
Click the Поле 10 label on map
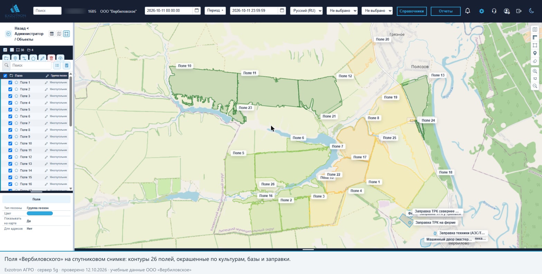185,66
